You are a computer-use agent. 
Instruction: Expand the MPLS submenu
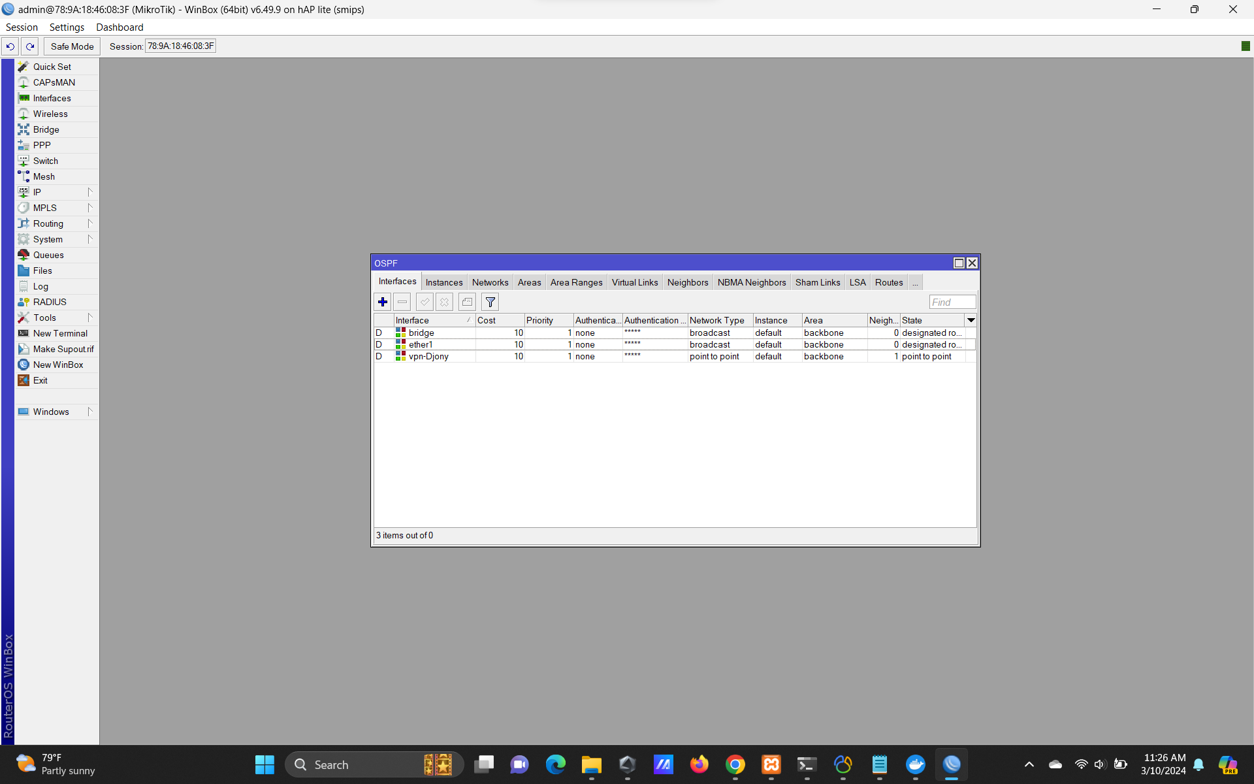57,208
